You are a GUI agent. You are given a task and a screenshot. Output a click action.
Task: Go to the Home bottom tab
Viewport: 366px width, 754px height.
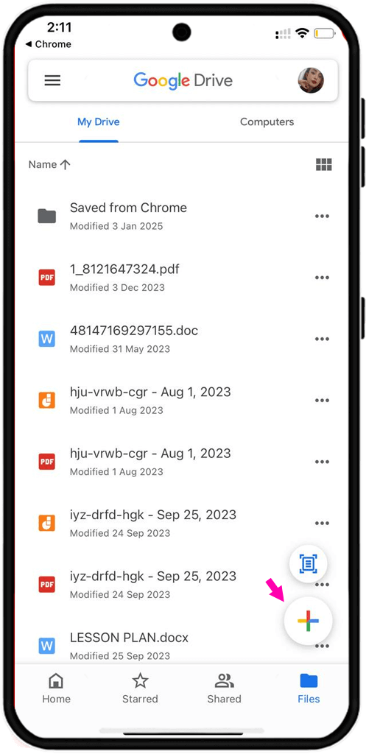(56, 688)
